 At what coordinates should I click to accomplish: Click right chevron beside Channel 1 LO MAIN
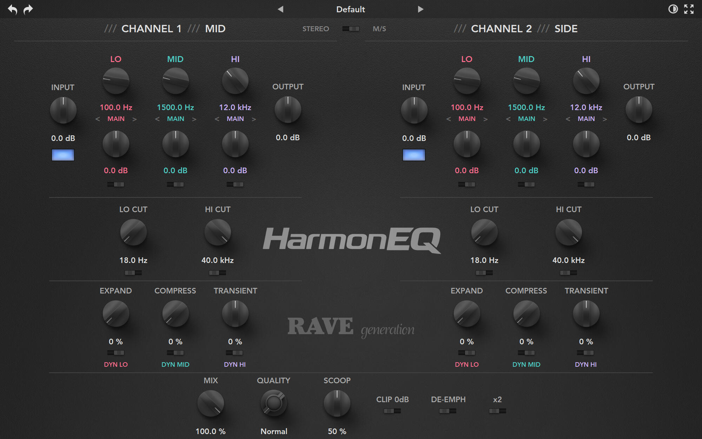(134, 119)
